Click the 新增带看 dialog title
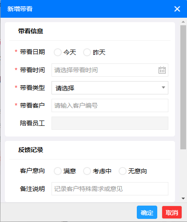This screenshot has height=222, width=187. pos(20,9)
